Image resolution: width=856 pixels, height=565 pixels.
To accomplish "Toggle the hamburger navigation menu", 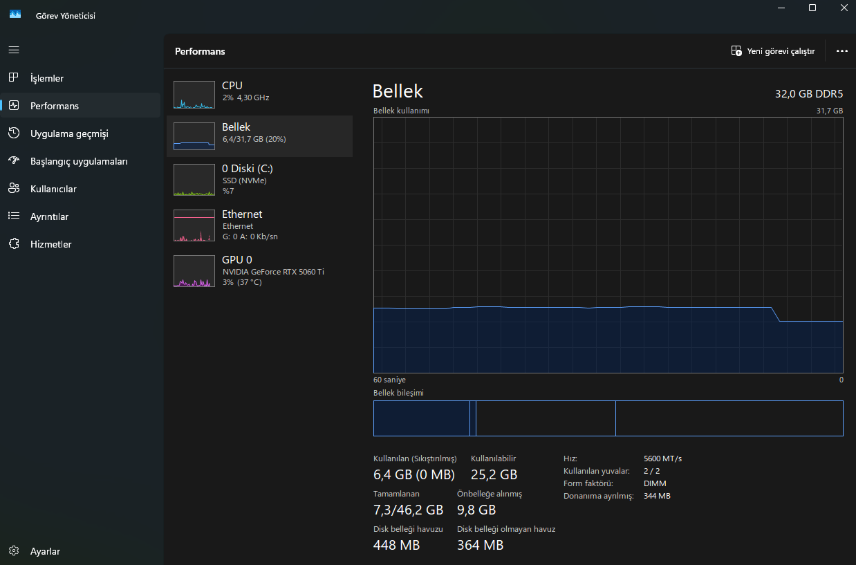I will click(14, 50).
